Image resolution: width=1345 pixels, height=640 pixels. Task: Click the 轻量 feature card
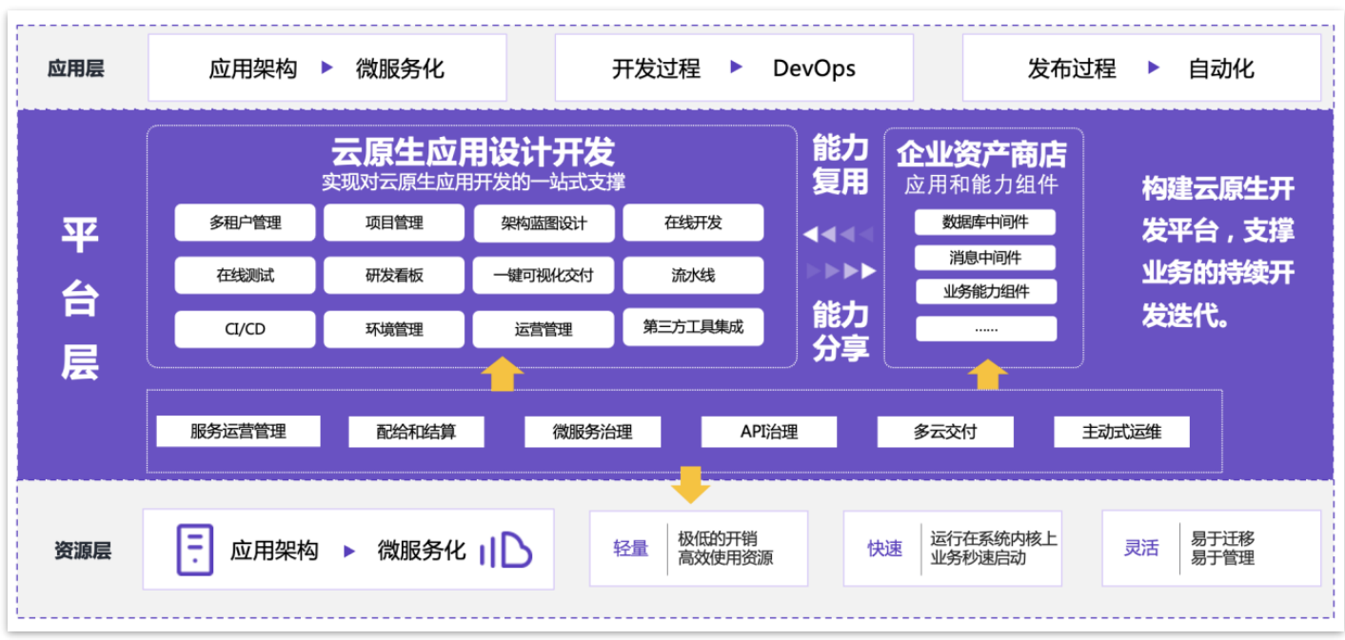click(x=698, y=548)
